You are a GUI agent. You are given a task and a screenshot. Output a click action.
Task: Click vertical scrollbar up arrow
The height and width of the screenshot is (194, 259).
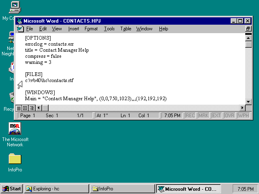click(x=248, y=37)
